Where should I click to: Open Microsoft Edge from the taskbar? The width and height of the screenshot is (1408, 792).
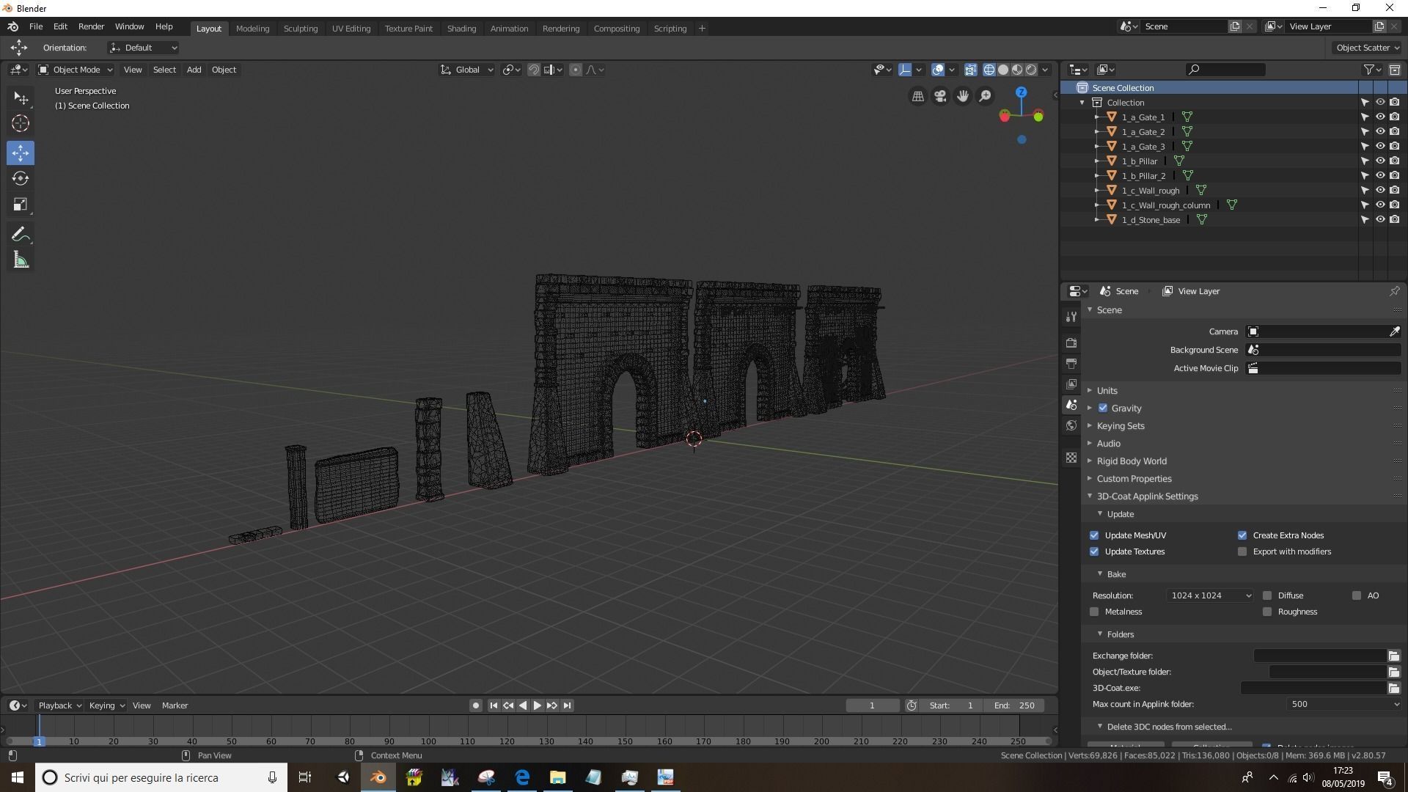pos(522,777)
